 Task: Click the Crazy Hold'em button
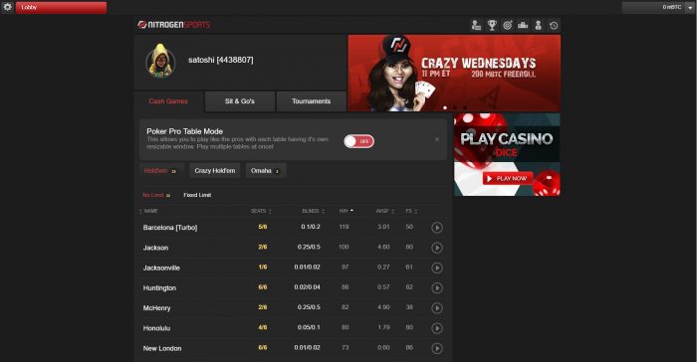[215, 171]
